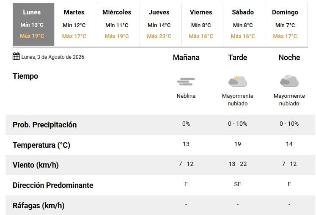Click the Tarde wind value 13 - 22

click(x=238, y=164)
